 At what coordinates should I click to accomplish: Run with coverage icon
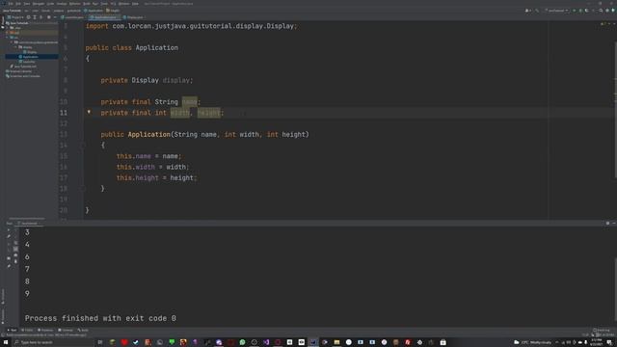pyautogui.click(x=587, y=11)
